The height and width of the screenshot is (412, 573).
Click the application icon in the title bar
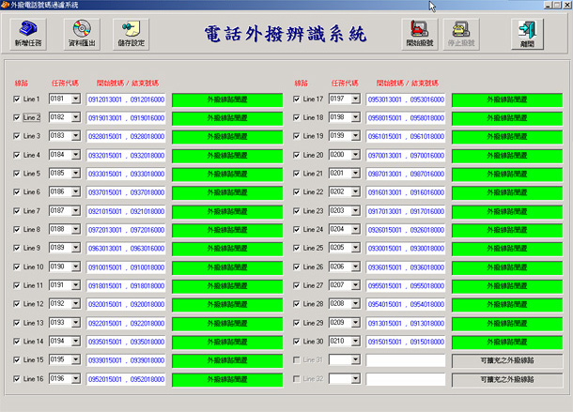click(x=5, y=5)
